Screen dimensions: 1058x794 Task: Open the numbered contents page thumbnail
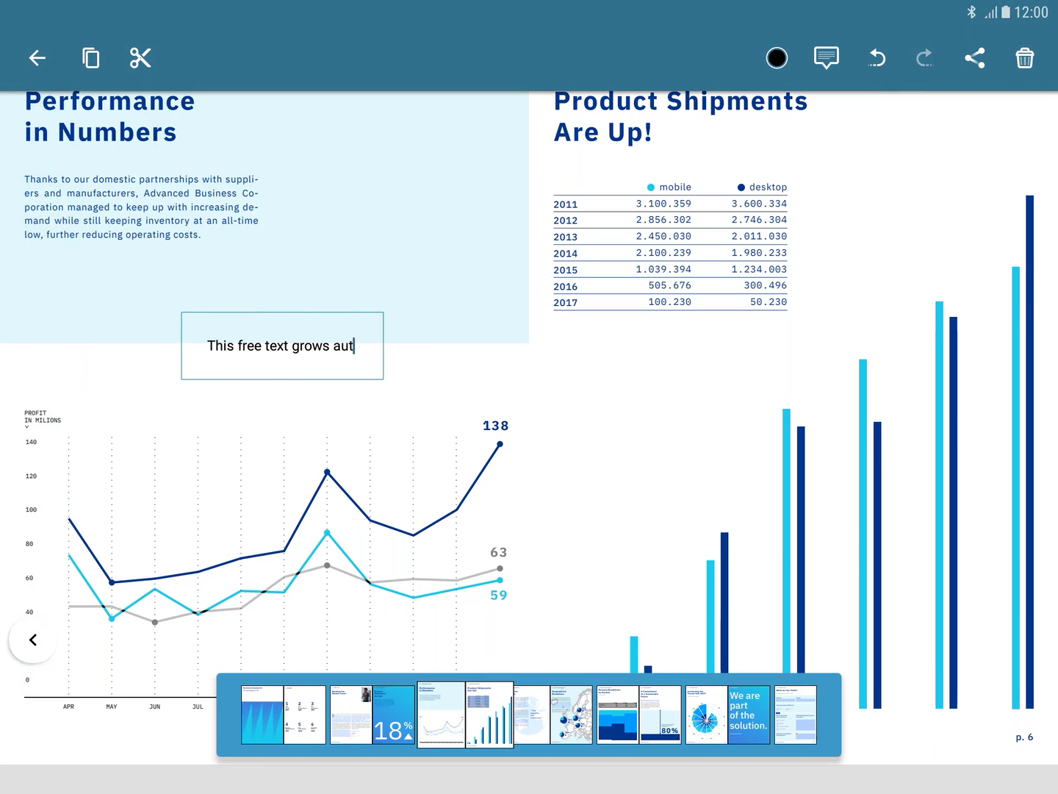coord(305,715)
